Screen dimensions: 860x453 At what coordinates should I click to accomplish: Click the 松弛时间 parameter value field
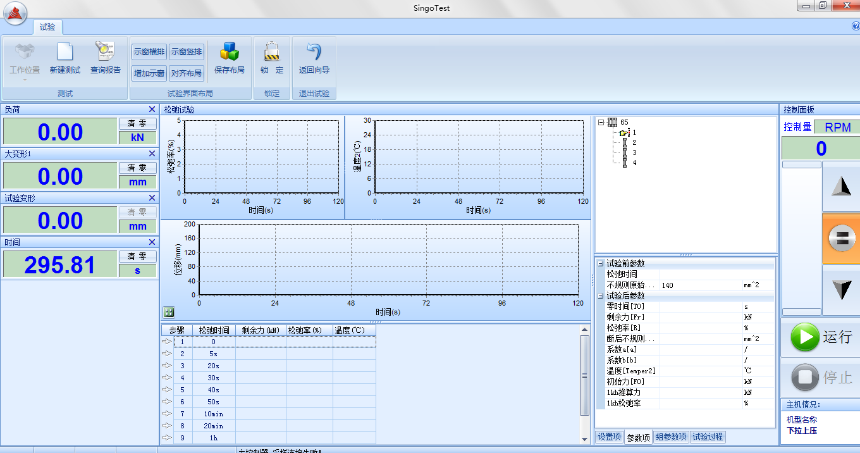(x=701, y=274)
